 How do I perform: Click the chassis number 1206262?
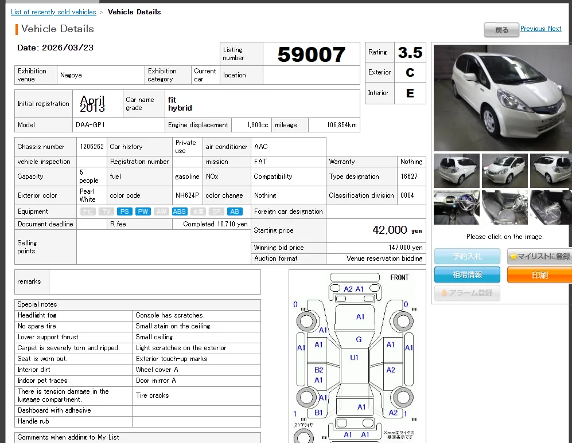pos(92,147)
